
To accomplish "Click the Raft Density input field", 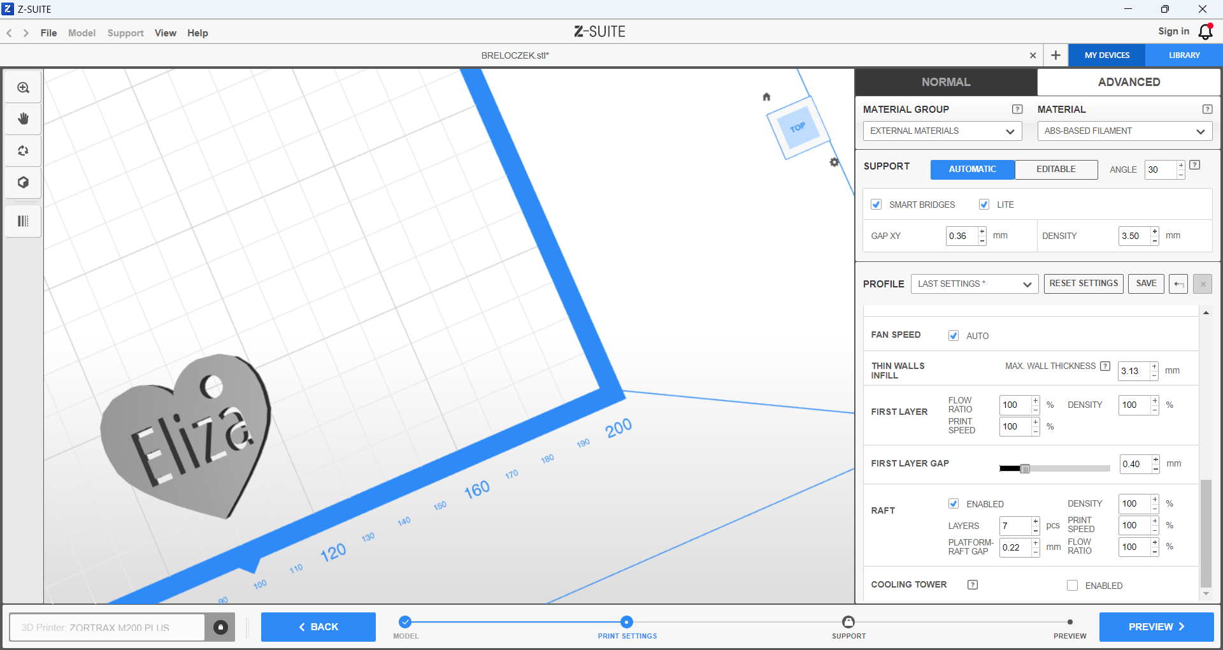I will [x=1134, y=503].
